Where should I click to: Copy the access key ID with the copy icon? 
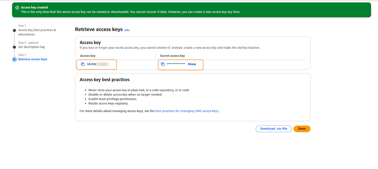click(x=83, y=64)
